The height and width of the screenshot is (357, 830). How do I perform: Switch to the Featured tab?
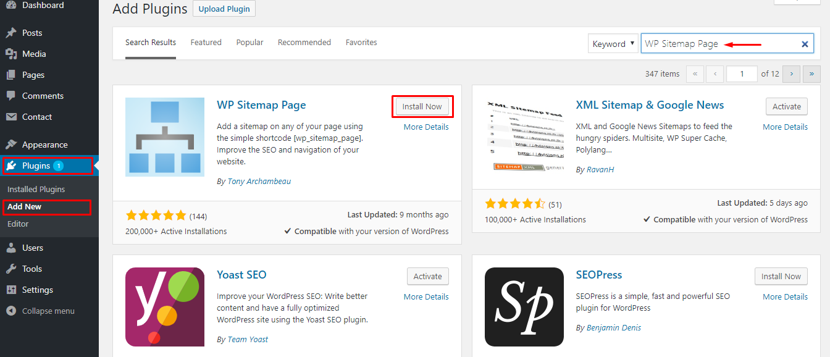point(206,43)
